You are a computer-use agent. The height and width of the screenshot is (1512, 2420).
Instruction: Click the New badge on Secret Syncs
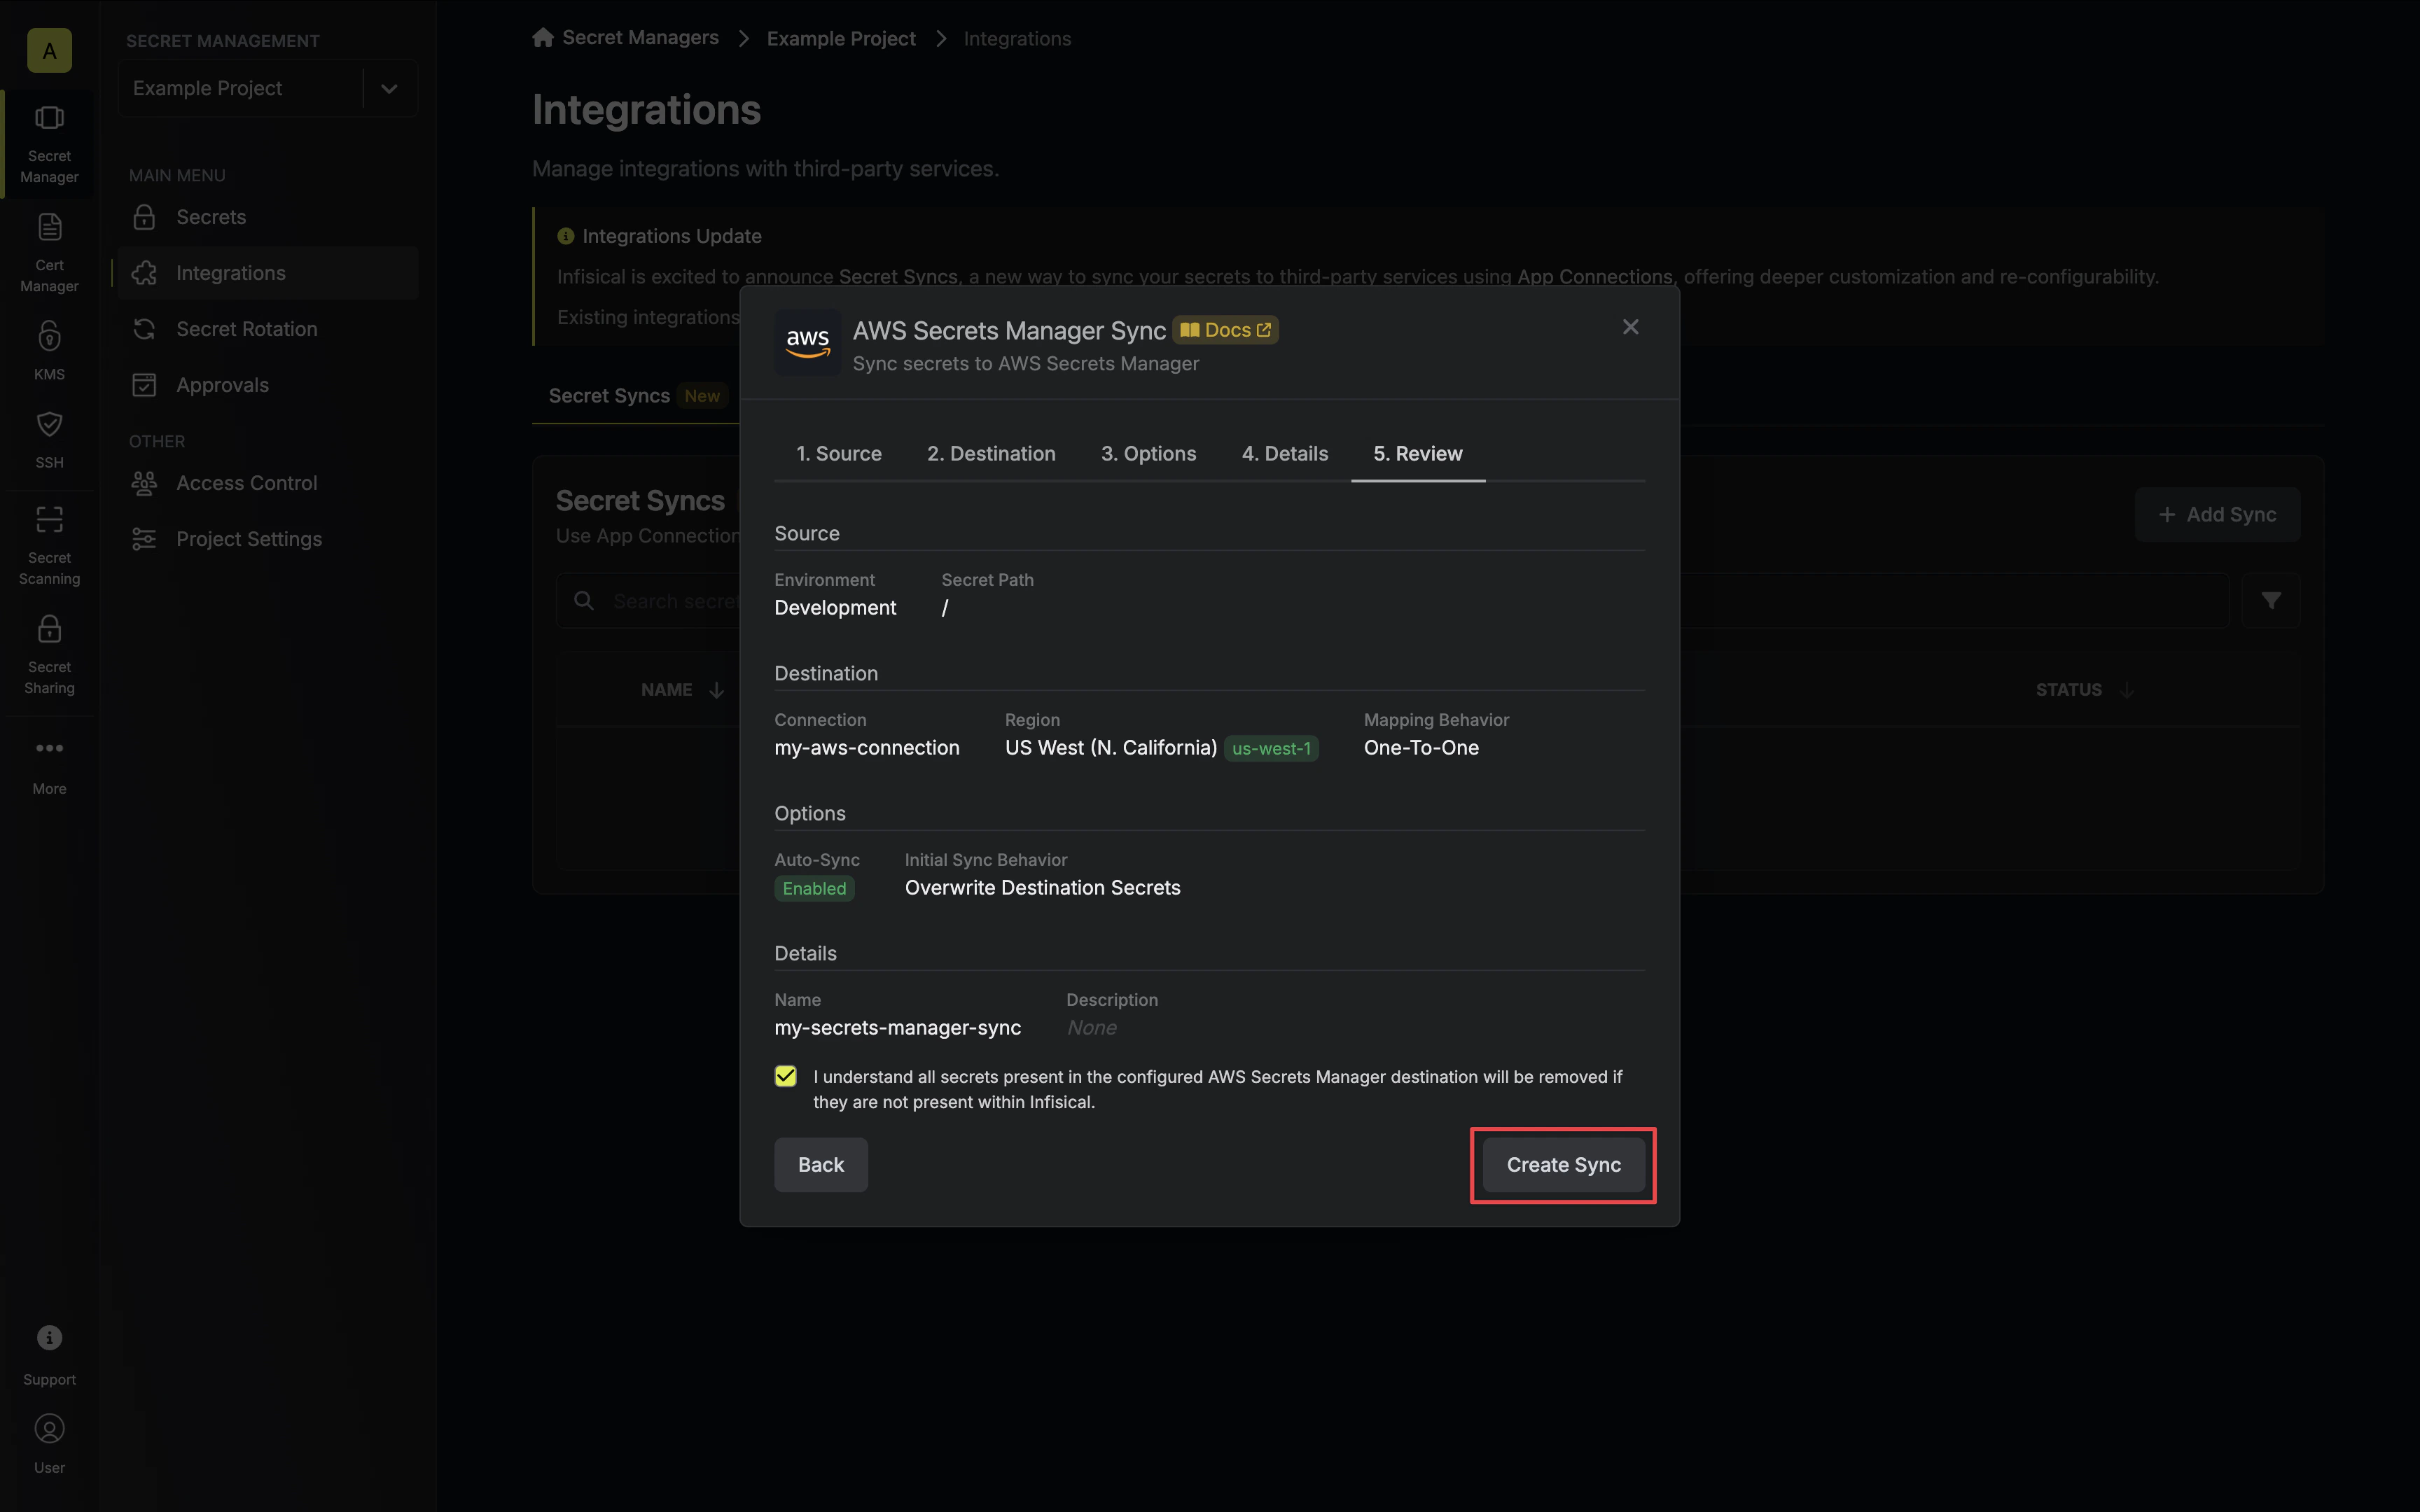(x=702, y=396)
